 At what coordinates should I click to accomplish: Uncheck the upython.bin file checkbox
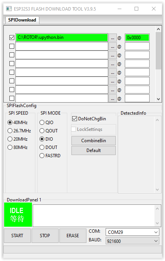(x=12, y=37)
